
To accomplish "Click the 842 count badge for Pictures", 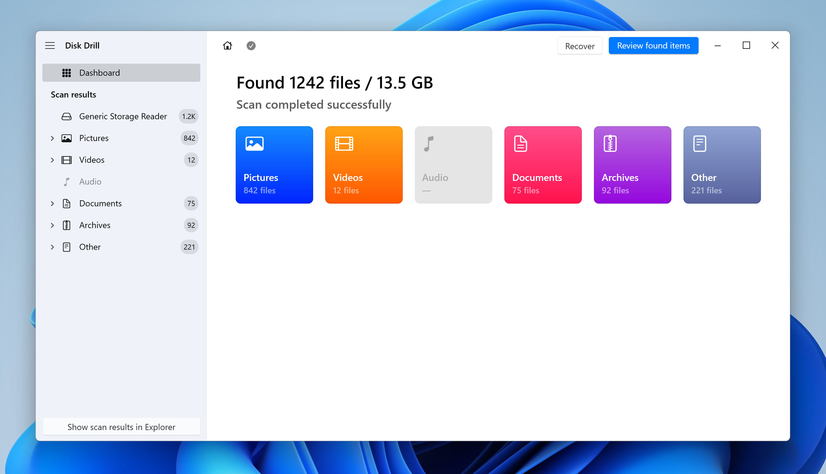I will click(189, 138).
